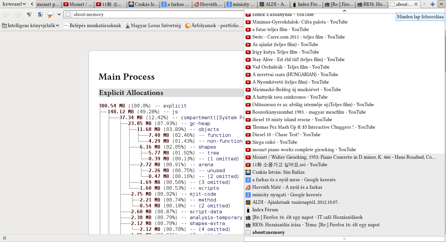
Task: Open dropdown next to the cloud icon
Action: point(59,14)
